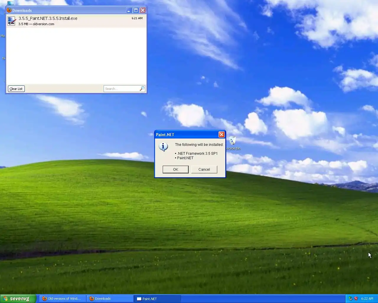Click the green tray icon beside the shield
This screenshot has width=378, height=303.
[351, 299]
